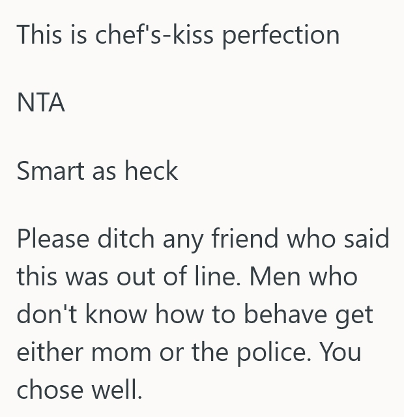
Task: Click the word "You" after "police."
Action: click(x=342, y=352)
